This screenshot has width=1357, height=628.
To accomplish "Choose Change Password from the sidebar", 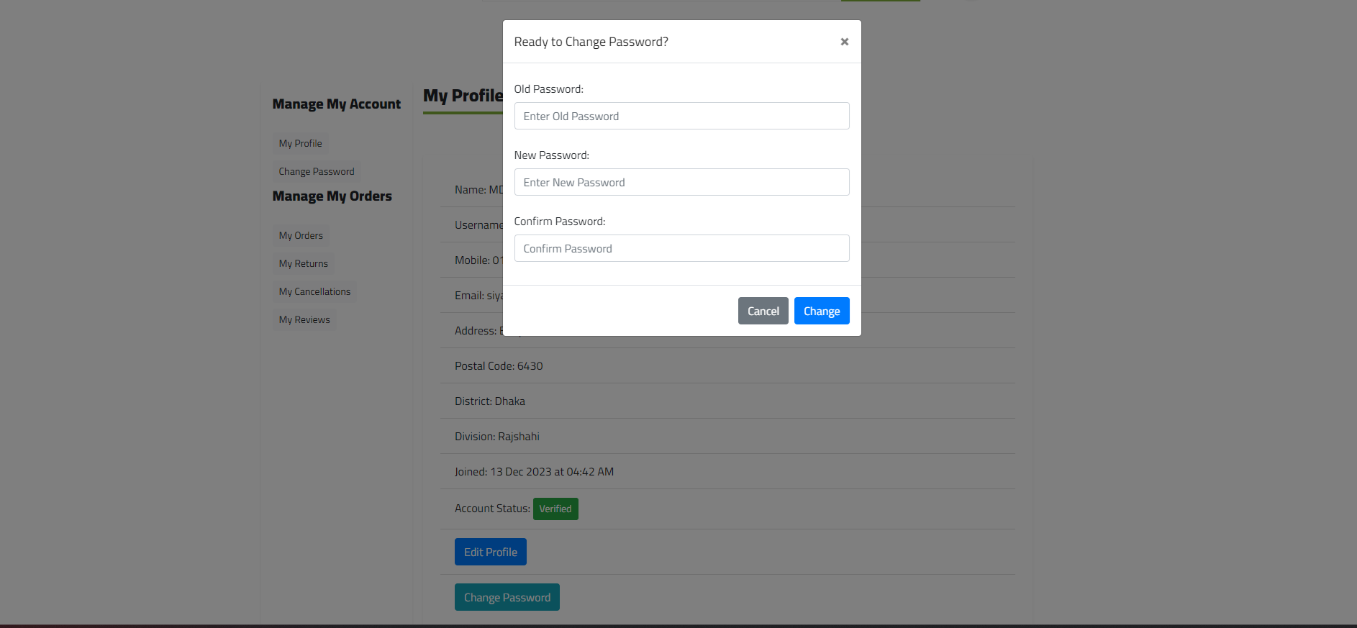I will click(317, 171).
